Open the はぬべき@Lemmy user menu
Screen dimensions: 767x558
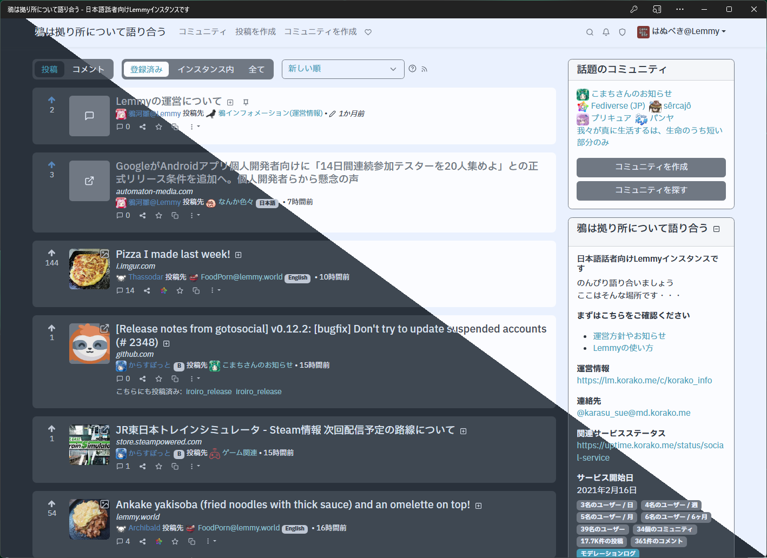pyautogui.click(x=682, y=31)
